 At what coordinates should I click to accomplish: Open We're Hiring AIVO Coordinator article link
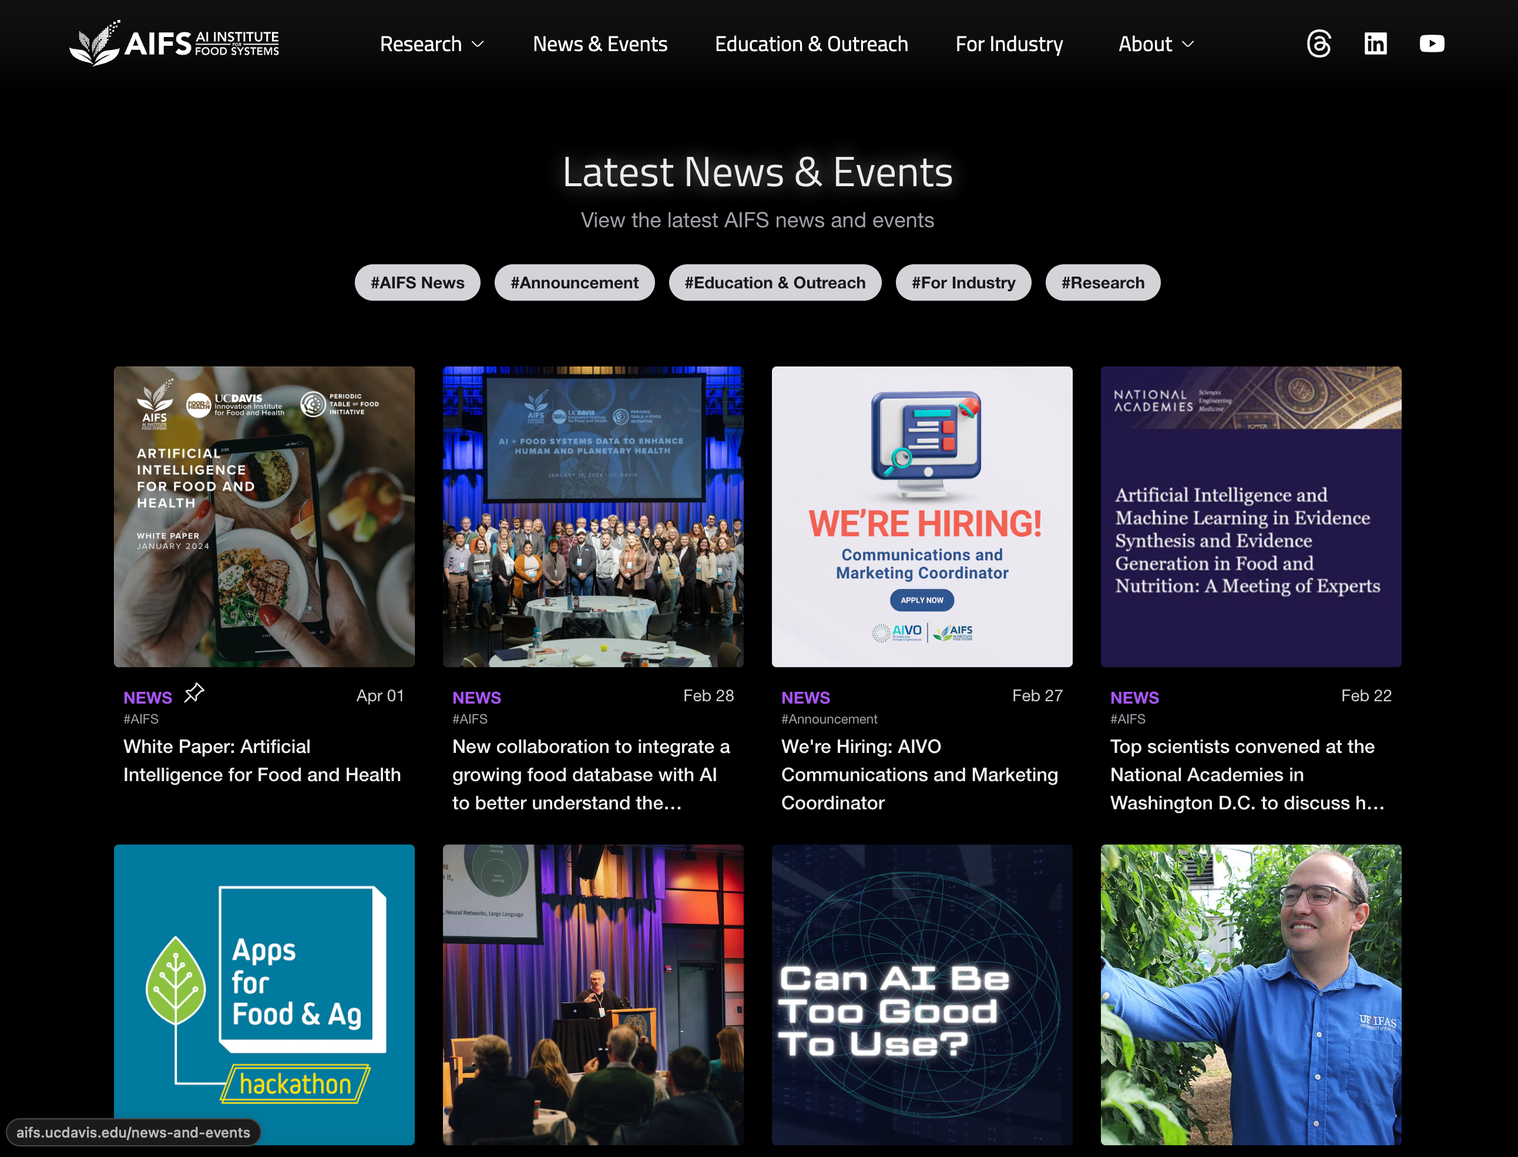point(919,774)
